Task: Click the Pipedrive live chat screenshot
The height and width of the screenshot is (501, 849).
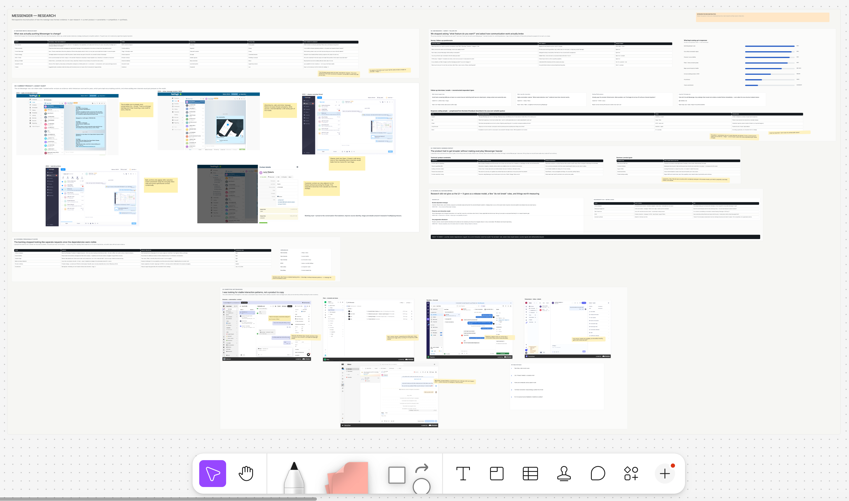Action: pos(469,329)
